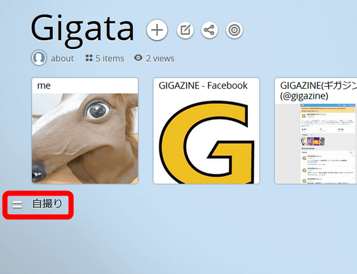The height and width of the screenshot is (274, 357).
Task: Click the grid icon beside 5 items
Action: click(89, 58)
